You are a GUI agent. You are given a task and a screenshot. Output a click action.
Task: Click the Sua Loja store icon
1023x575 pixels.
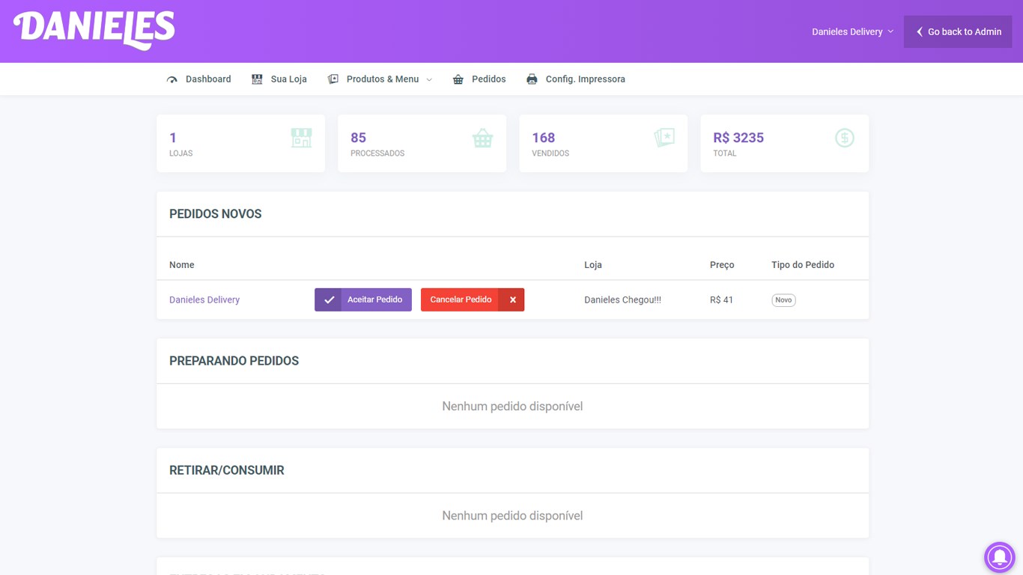[x=257, y=79]
